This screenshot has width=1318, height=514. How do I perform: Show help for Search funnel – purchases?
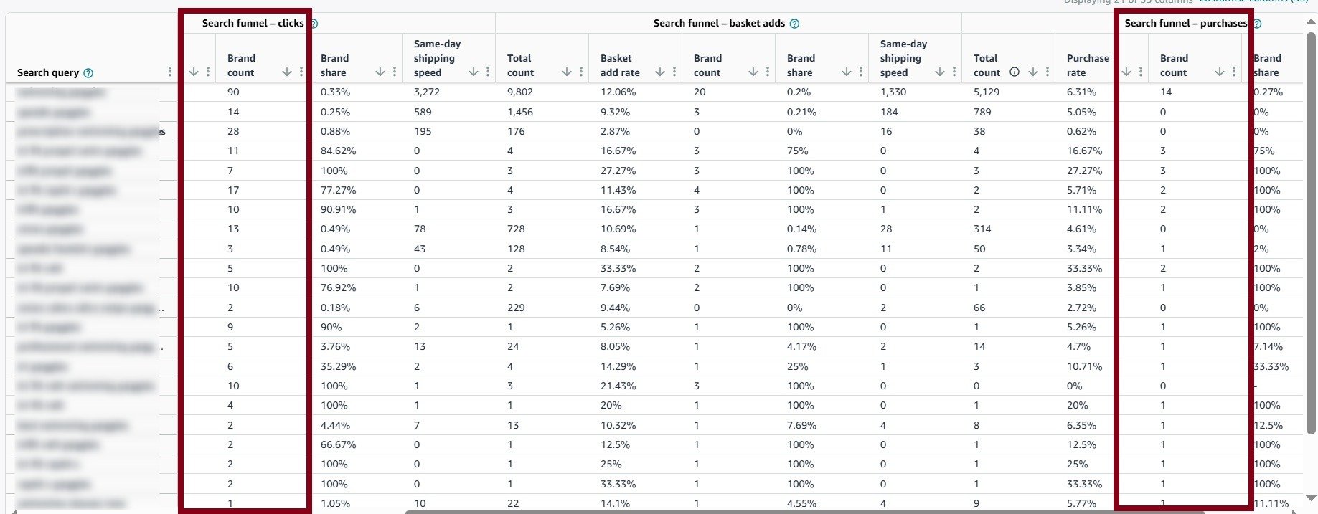1257,24
